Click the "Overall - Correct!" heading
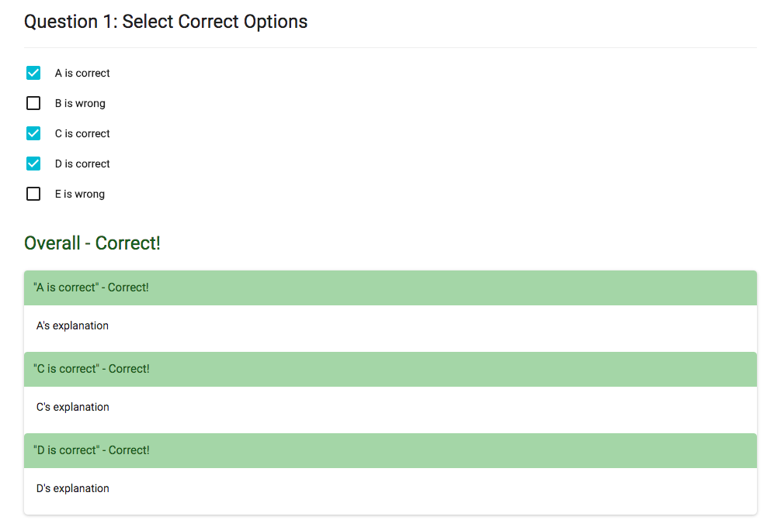Viewport: 781px width, 527px height. tap(92, 243)
